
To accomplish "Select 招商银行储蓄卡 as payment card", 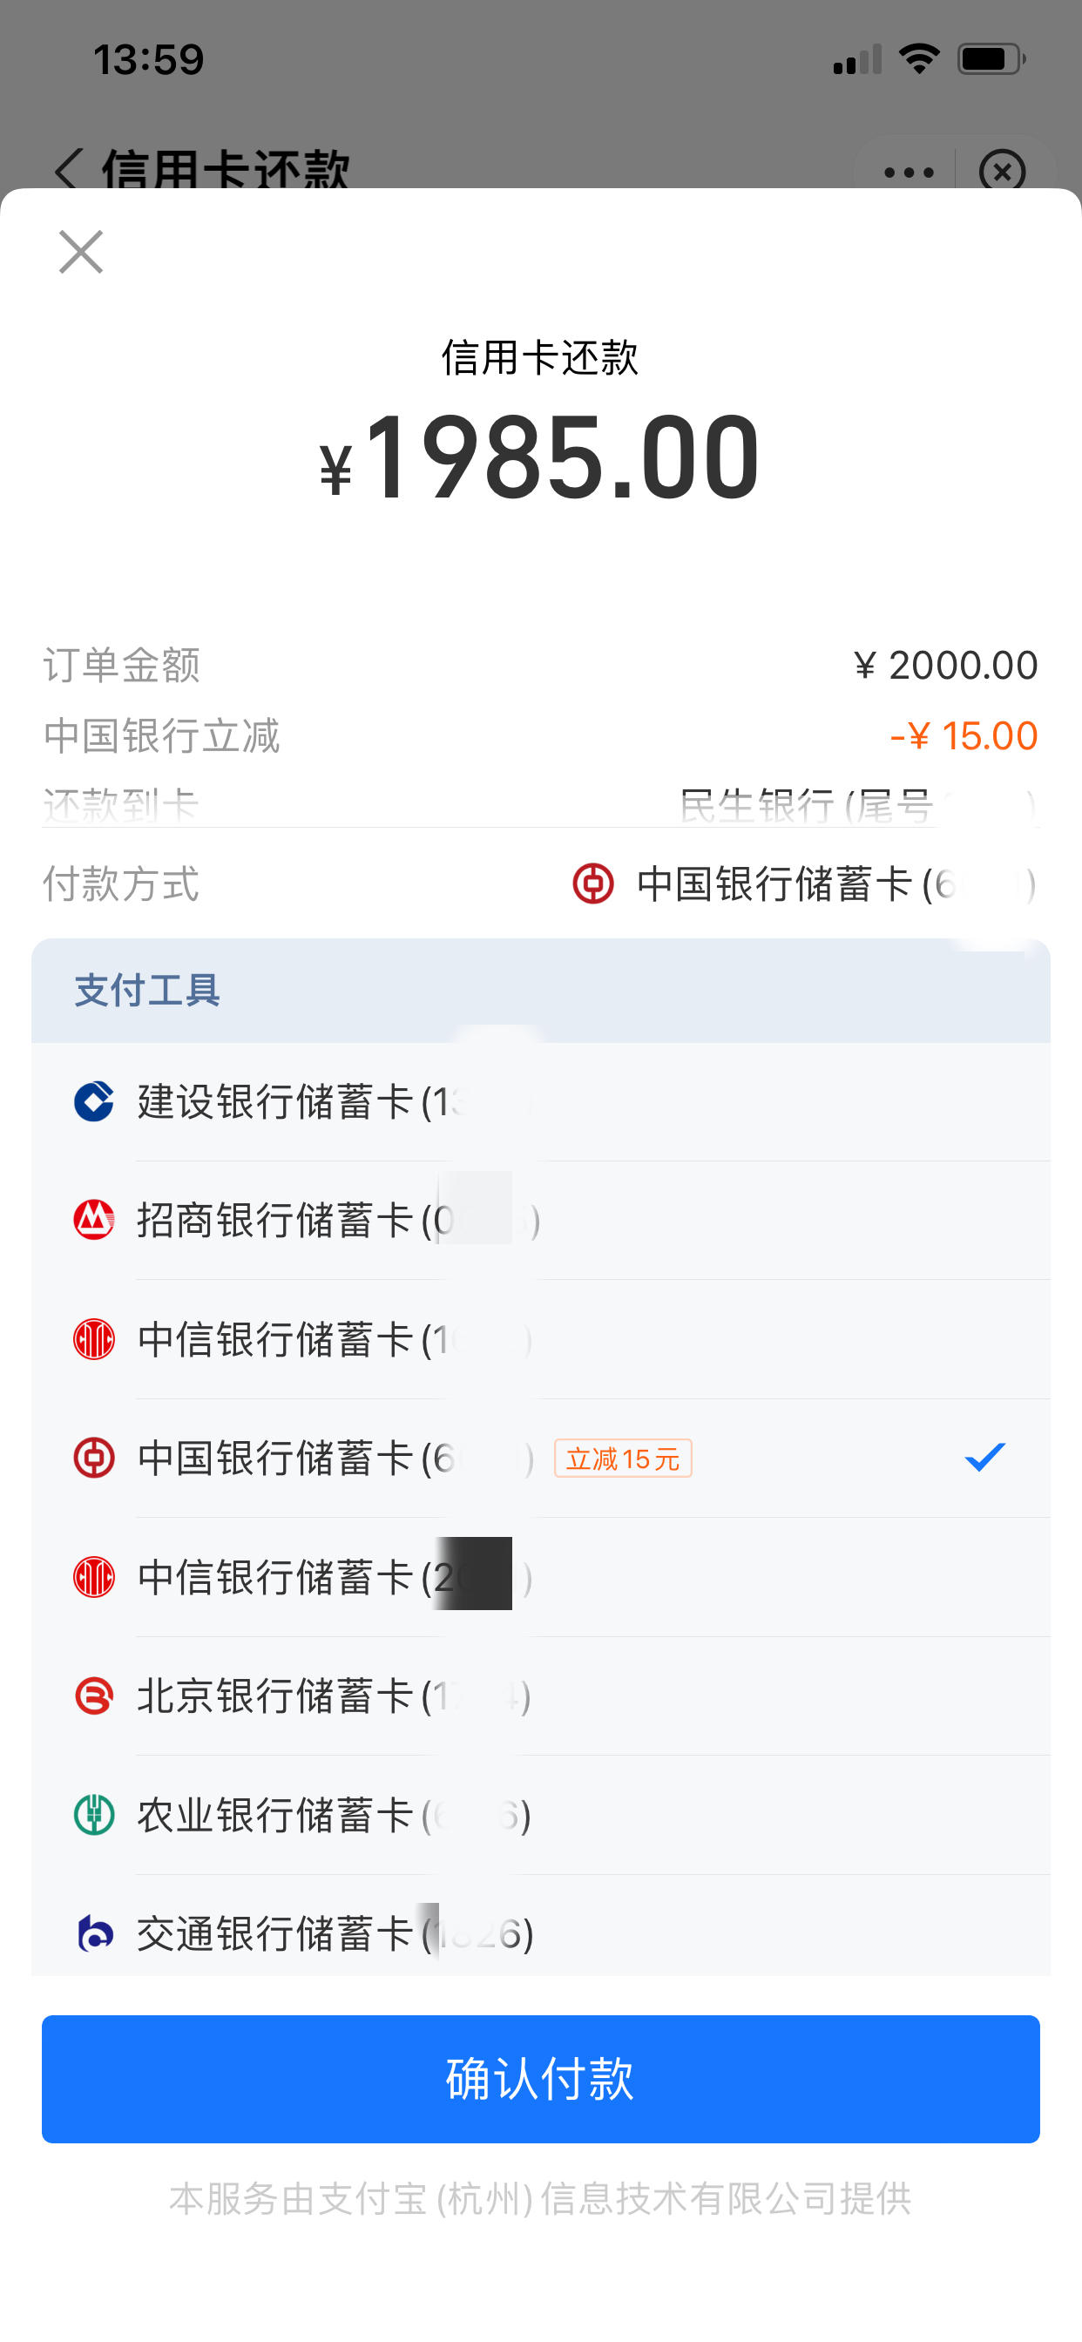I will click(541, 1220).
